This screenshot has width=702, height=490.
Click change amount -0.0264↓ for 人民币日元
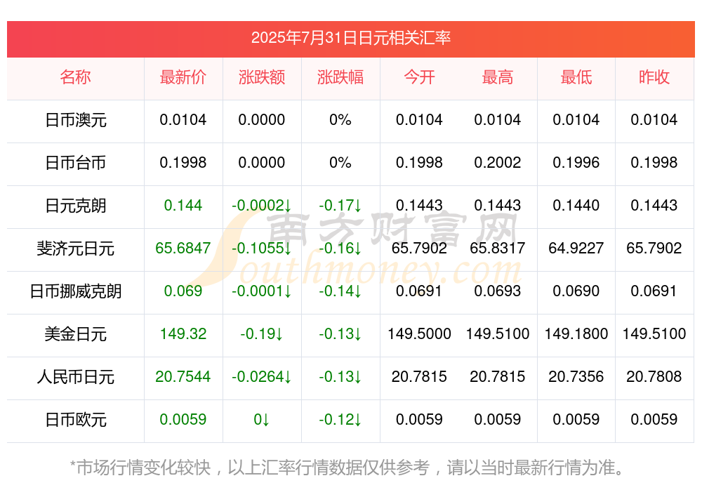tap(262, 377)
